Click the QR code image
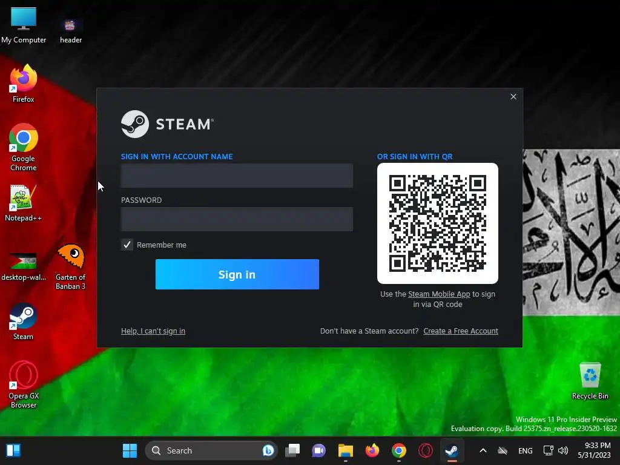Image resolution: width=620 pixels, height=465 pixels. pyautogui.click(x=438, y=223)
